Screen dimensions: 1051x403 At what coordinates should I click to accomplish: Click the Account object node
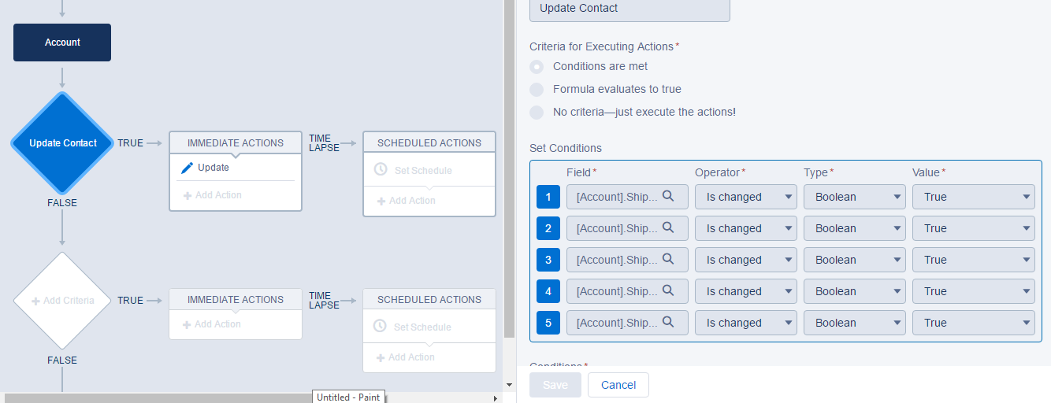coord(62,43)
